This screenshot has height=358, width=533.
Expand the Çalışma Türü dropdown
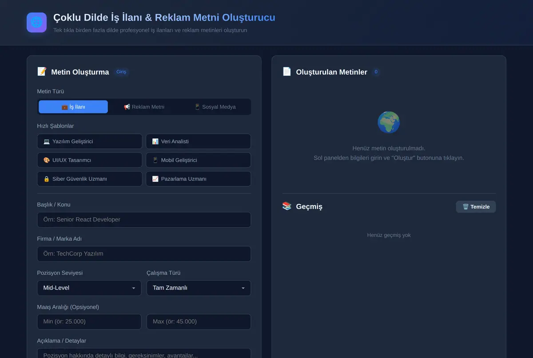199,288
